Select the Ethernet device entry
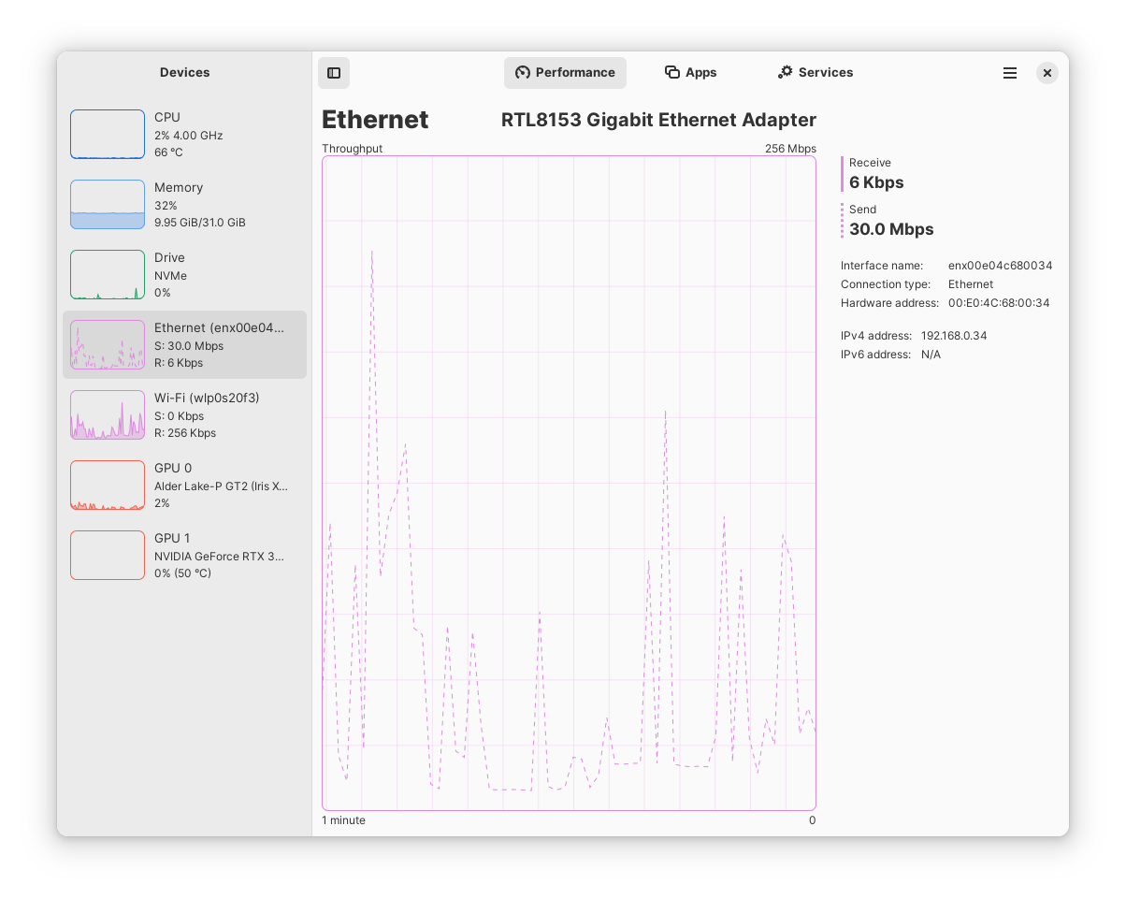 pos(184,345)
